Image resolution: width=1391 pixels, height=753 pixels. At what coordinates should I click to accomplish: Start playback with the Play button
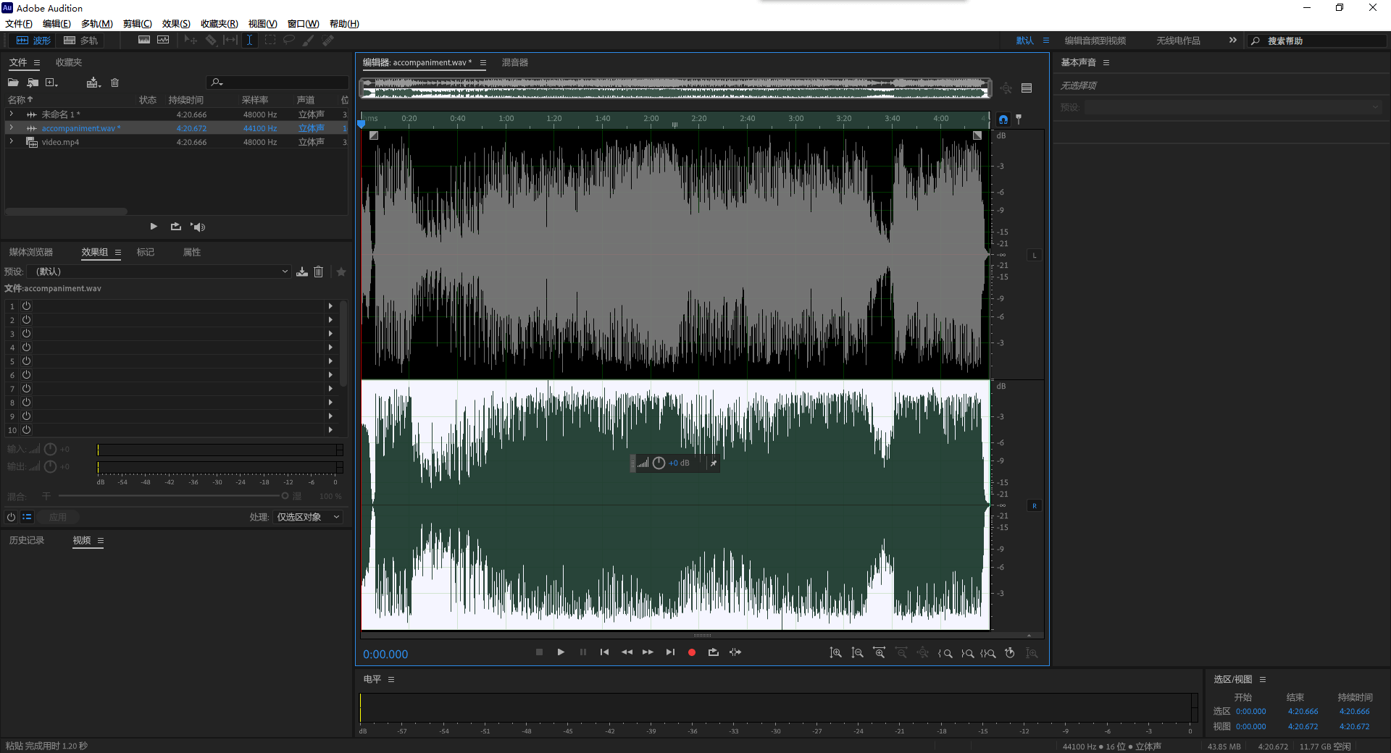coord(561,652)
